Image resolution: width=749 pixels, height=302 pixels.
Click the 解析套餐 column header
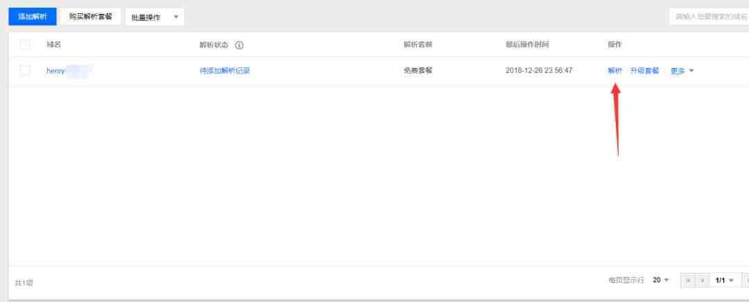(x=418, y=45)
